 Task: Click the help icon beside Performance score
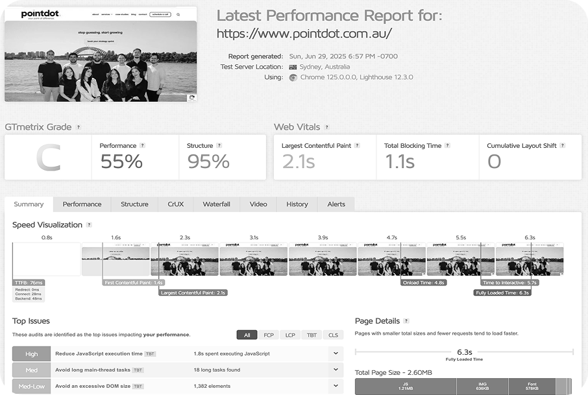point(143,146)
